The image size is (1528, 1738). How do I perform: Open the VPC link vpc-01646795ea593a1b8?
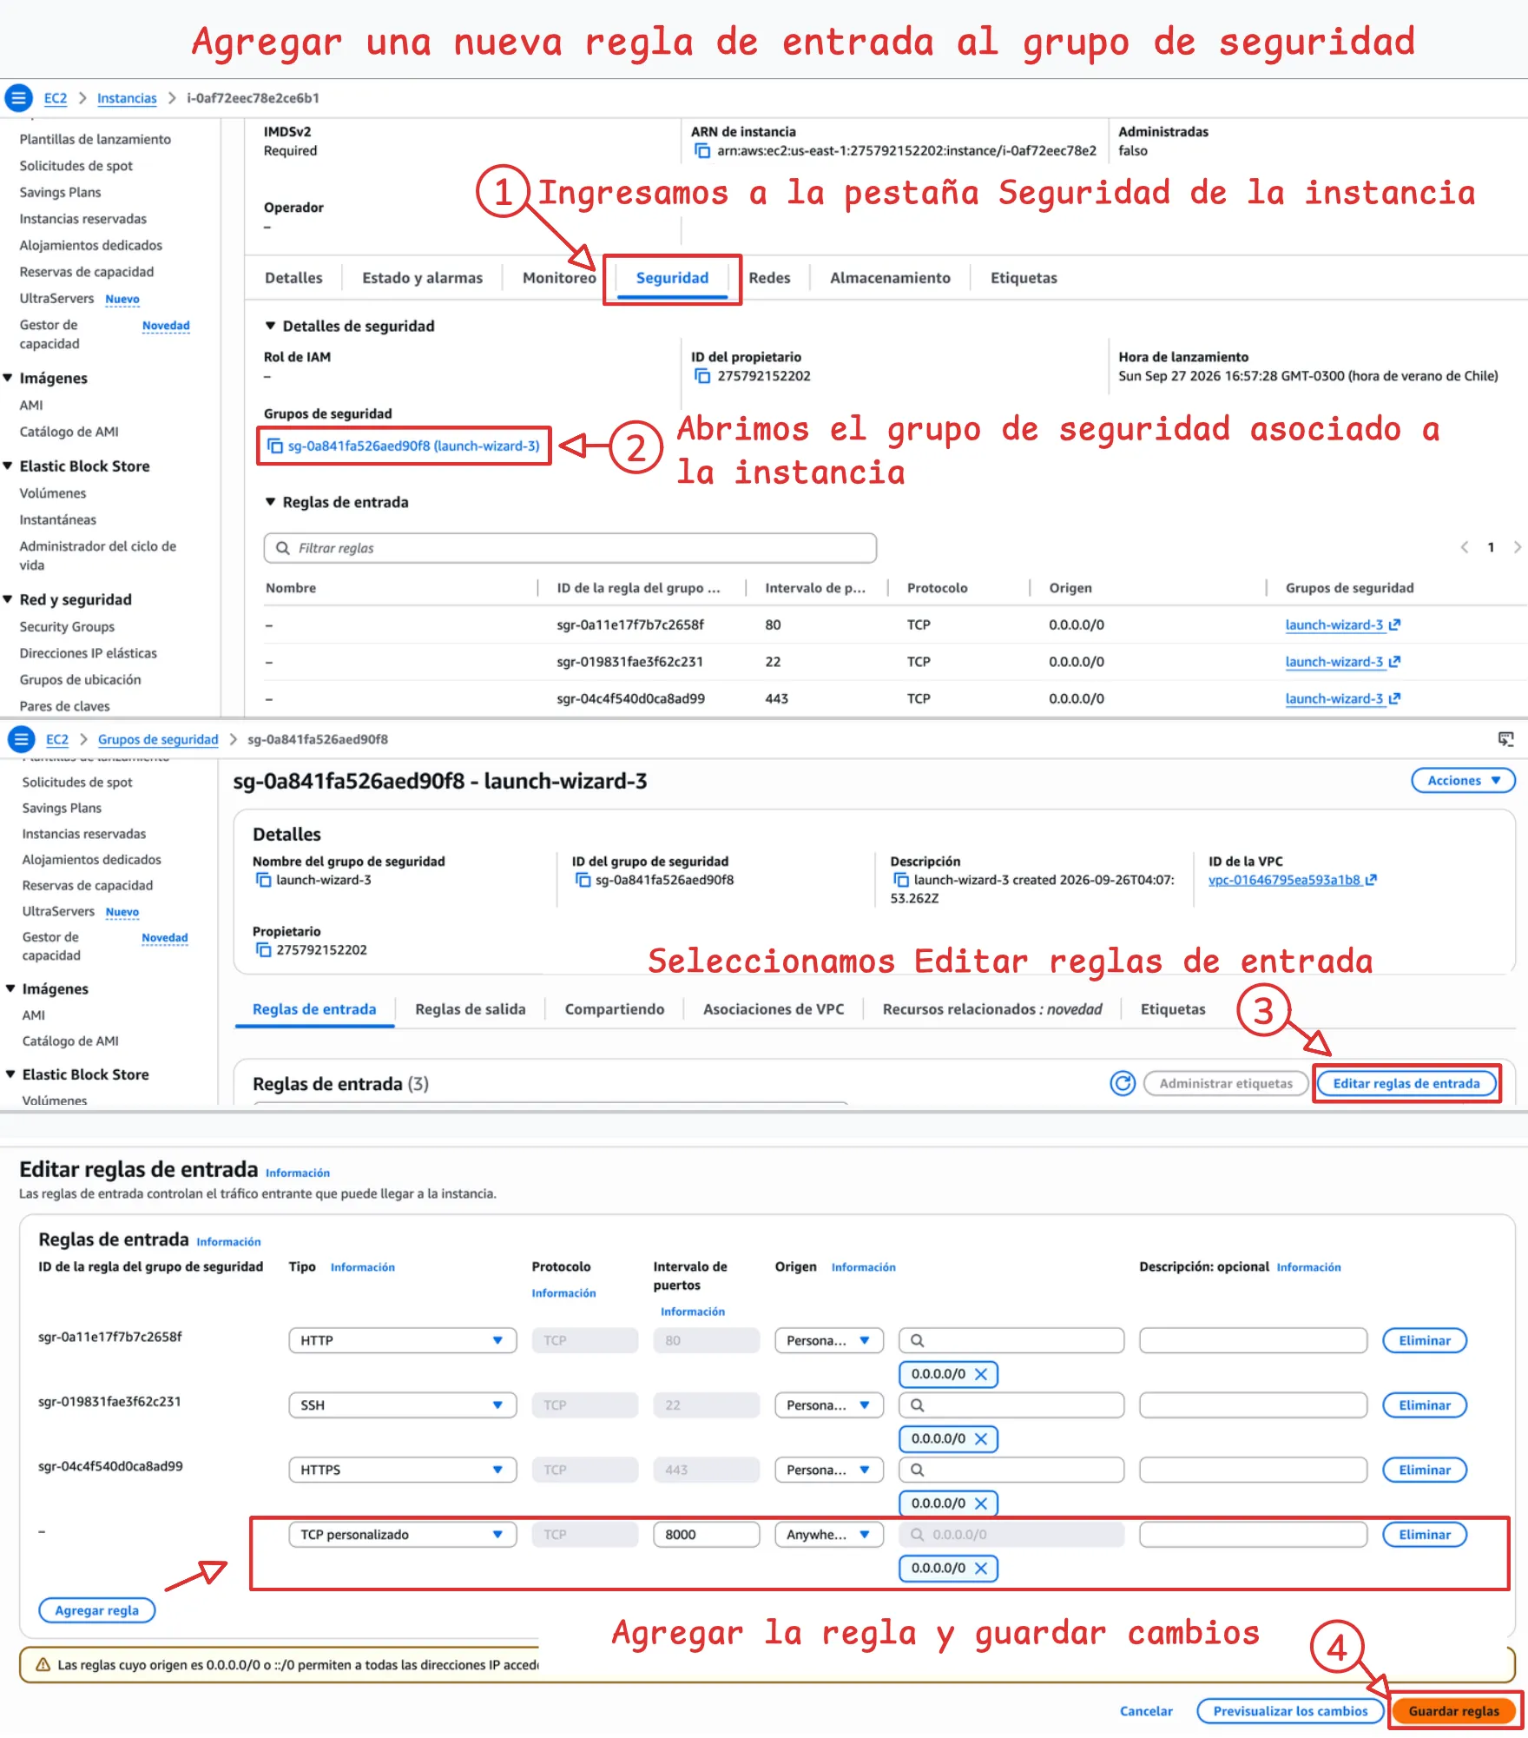(1292, 880)
